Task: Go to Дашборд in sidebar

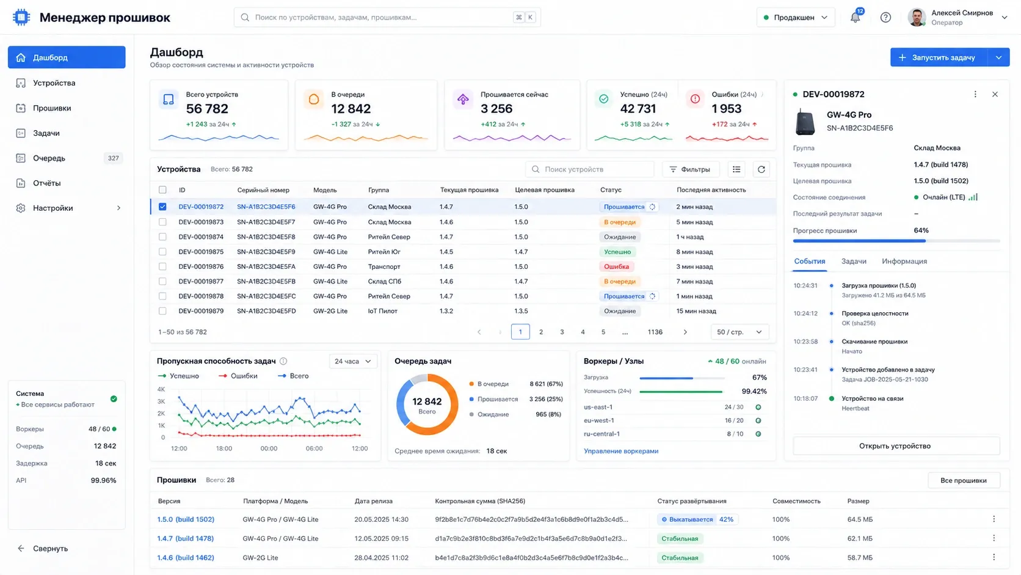Action: pos(67,57)
